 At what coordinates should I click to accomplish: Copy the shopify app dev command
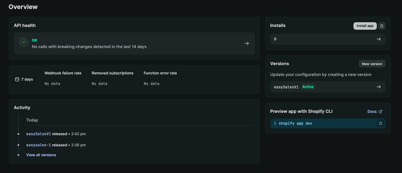point(380,123)
